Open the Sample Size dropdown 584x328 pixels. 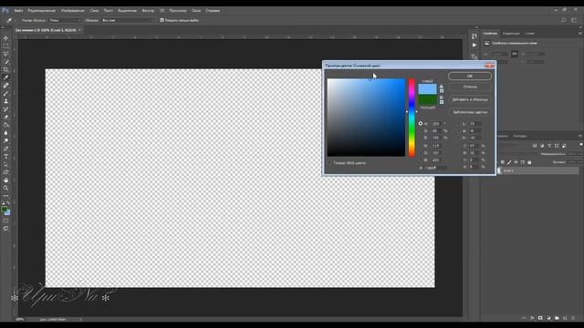click(65, 20)
